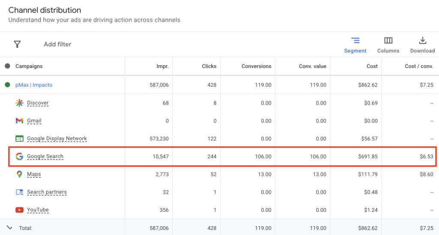Click the Gmail channel icon

tap(19, 121)
